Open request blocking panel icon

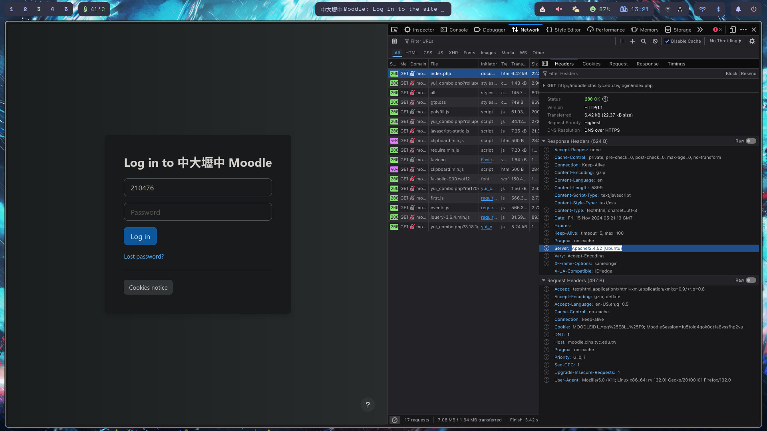coord(655,41)
